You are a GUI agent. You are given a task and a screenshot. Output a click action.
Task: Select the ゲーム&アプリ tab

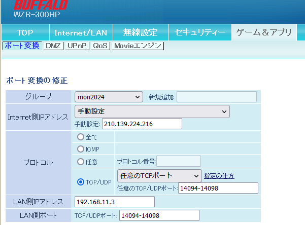click(x=263, y=32)
